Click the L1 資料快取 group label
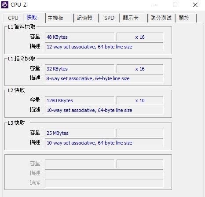Viewport: 205px width, 197px height. click(22, 27)
